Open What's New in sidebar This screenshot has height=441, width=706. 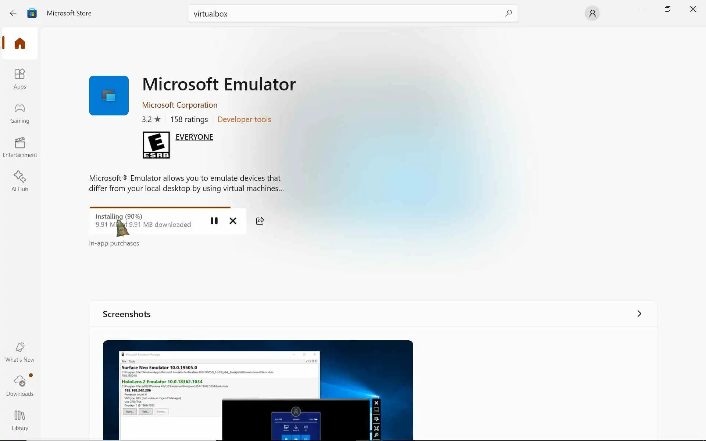click(20, 352)
